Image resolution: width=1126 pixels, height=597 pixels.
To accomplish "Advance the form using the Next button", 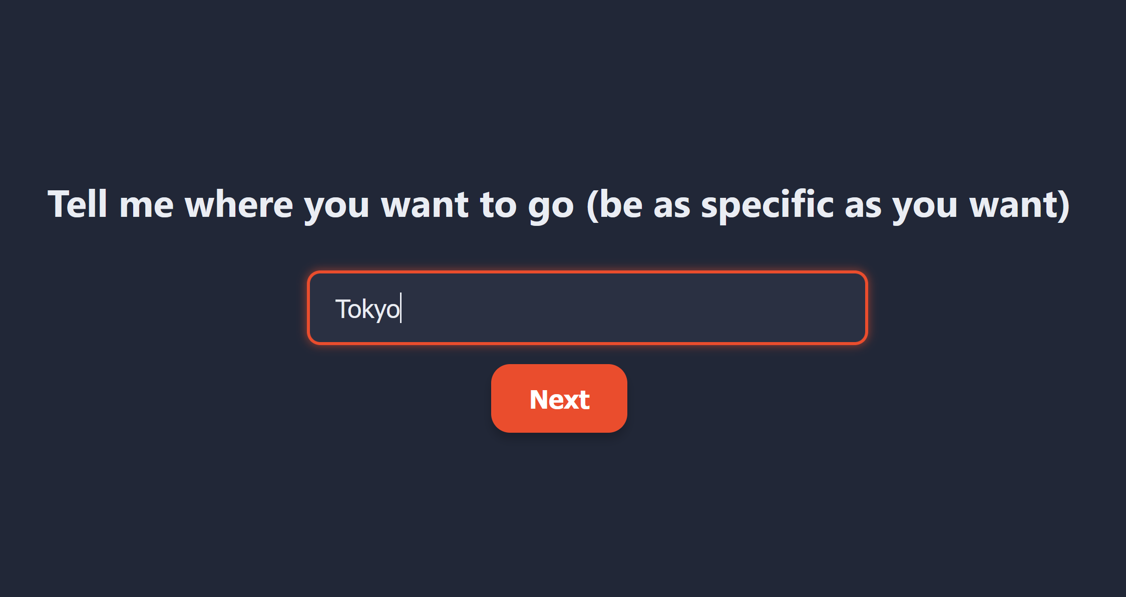I will coord(559,398).
